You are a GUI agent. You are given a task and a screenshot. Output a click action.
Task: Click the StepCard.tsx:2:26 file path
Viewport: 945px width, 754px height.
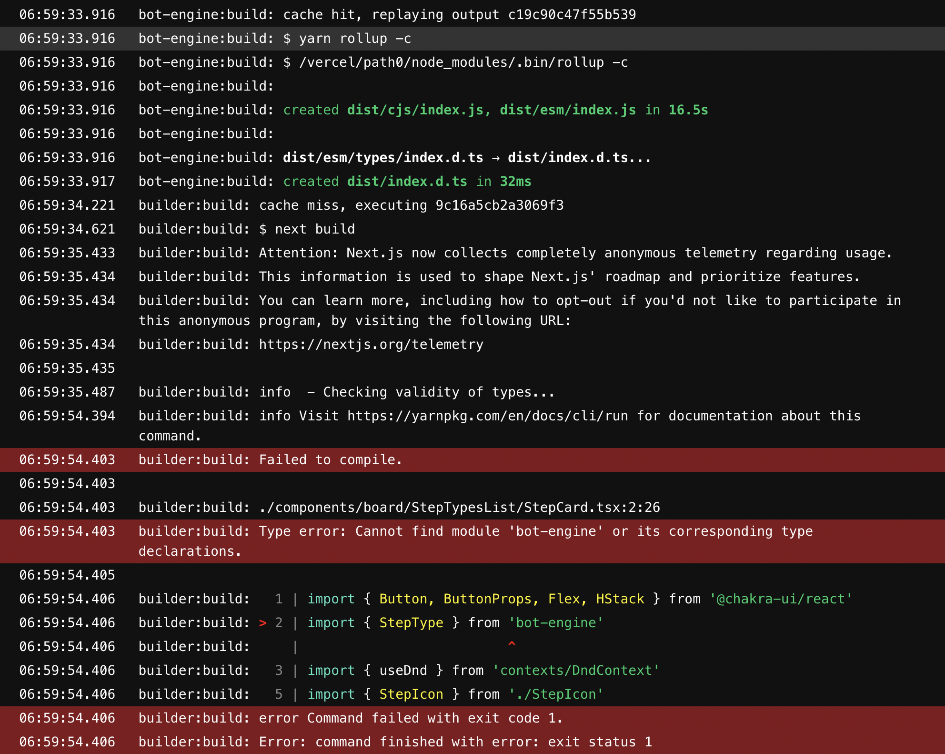[x=459, y=508]
